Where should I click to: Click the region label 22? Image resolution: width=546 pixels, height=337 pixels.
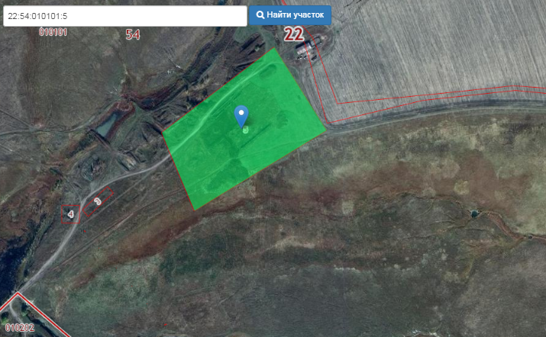pos(294,34)
